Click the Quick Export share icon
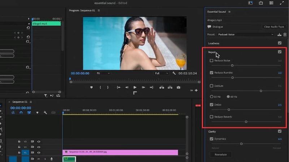This screenshot has width=289, height=162. [261, 3]
